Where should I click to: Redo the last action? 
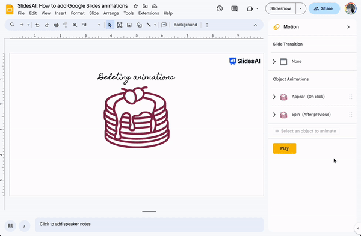46,25
